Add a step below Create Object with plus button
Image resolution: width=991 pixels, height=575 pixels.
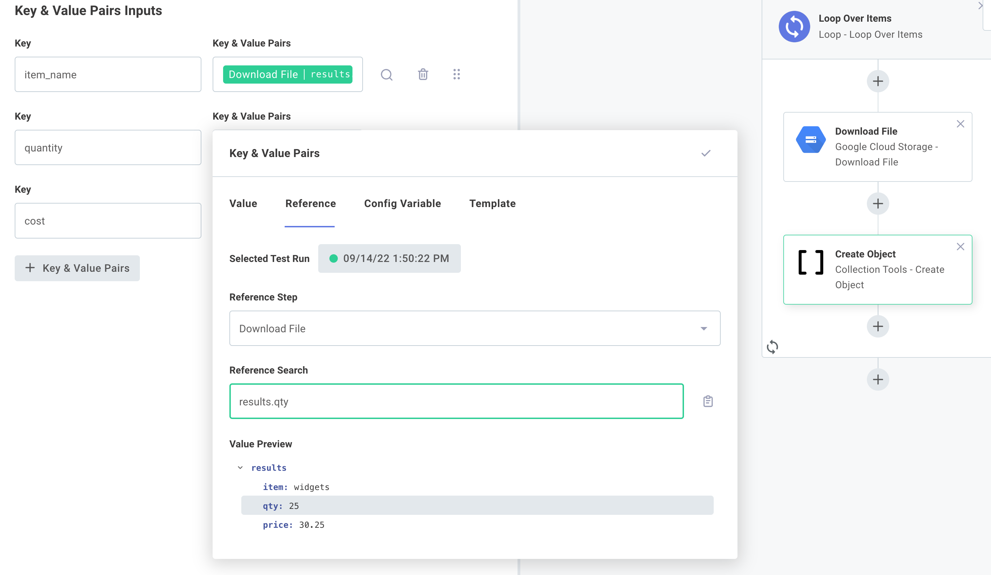[878, 326]
